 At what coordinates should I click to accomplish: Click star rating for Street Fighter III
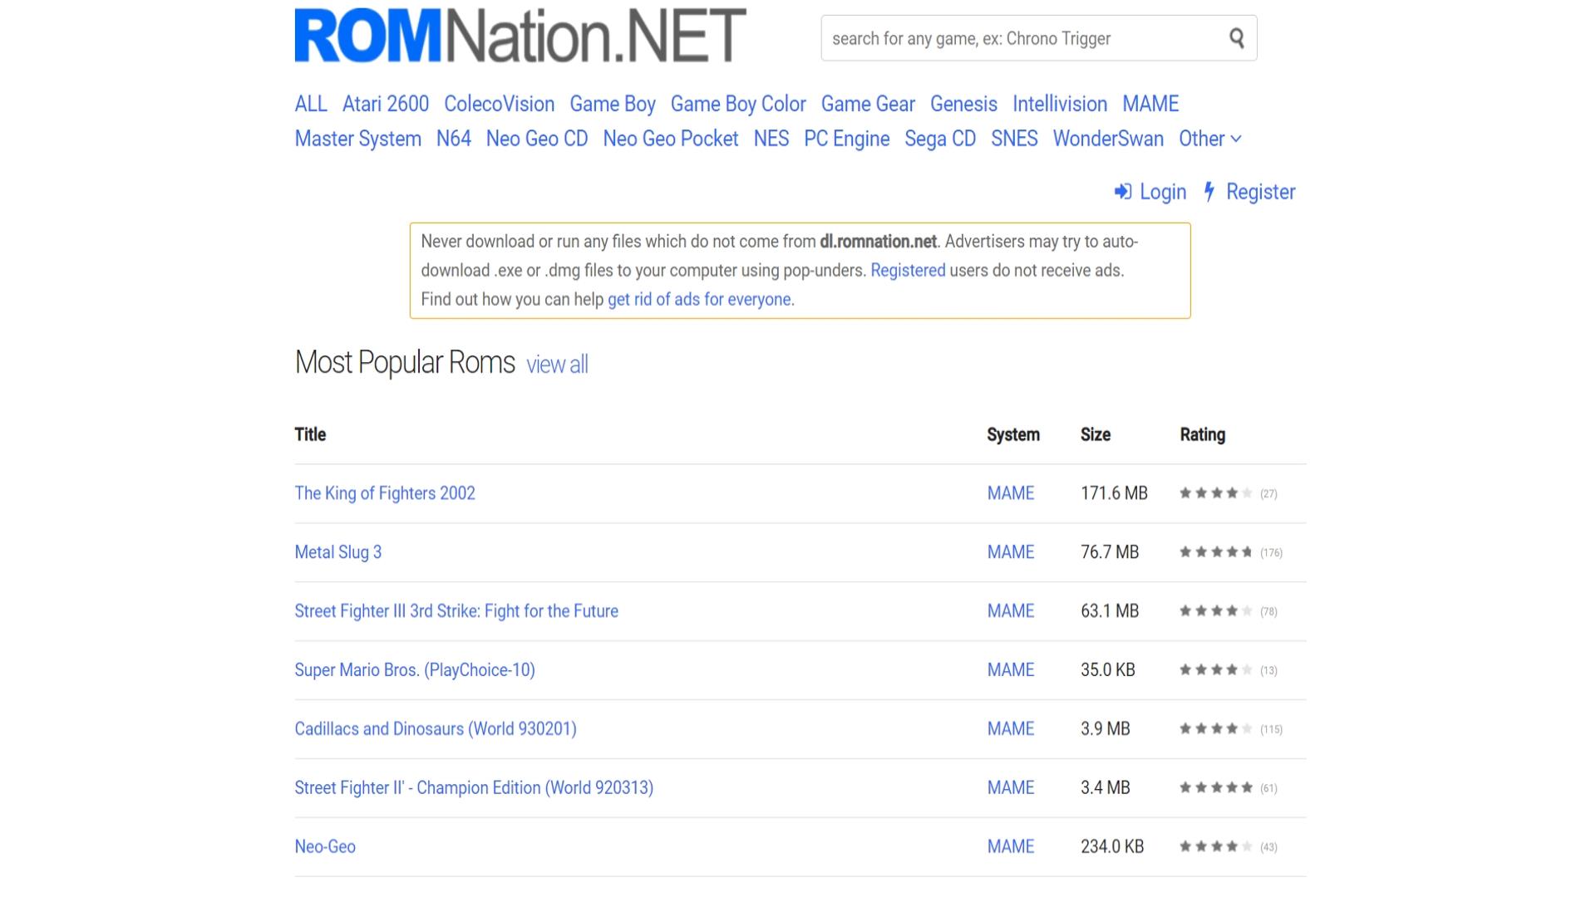point(1216,611)
